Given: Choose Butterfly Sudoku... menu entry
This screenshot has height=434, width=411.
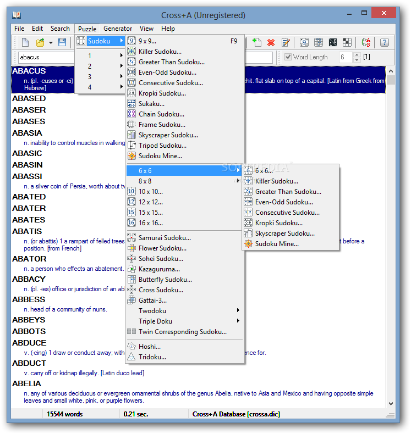Looking at the screenshot, I should [x=185, y=280].
